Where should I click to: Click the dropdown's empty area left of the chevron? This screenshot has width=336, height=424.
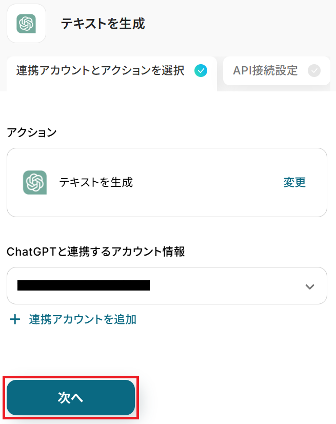227,285
